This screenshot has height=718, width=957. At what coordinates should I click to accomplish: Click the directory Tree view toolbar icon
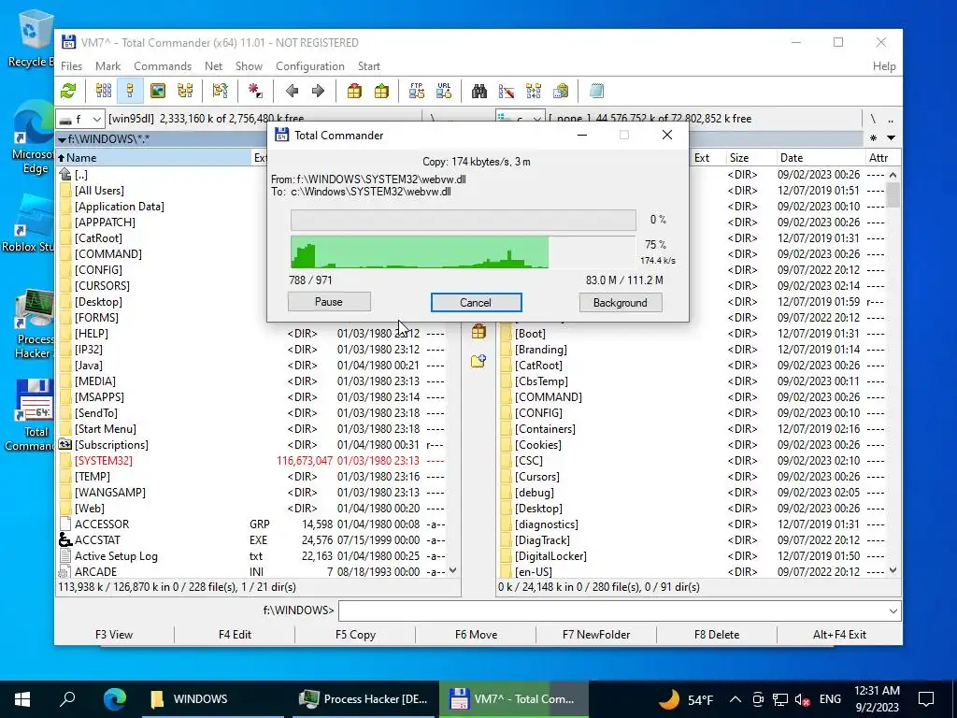coord(185,91)
